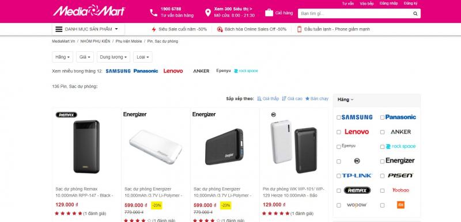Click the search input field
The height and width of the screenshot is (222, 461).
pos(355,13)
